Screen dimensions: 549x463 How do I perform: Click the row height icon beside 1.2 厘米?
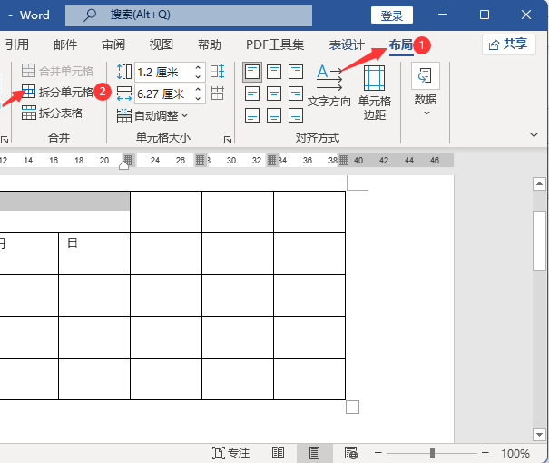coord(124,72)
